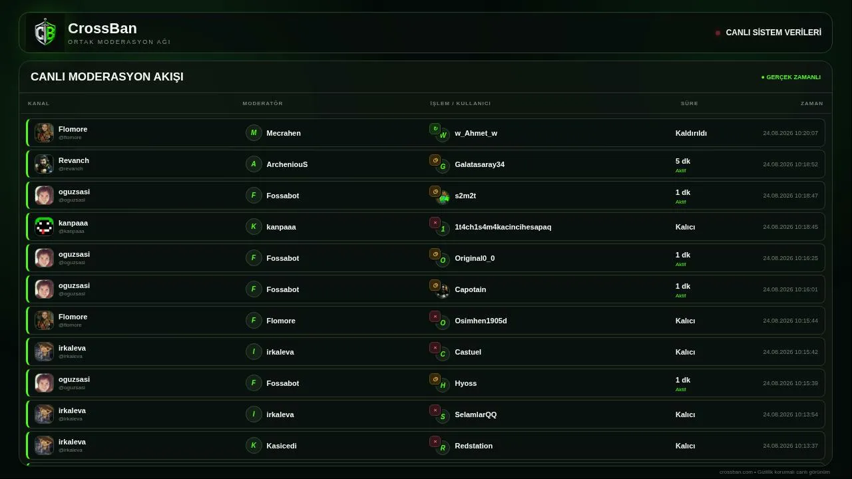Click the Revanch channel avatar
This screenshot has height=479, width=852.
pos(44,164)
